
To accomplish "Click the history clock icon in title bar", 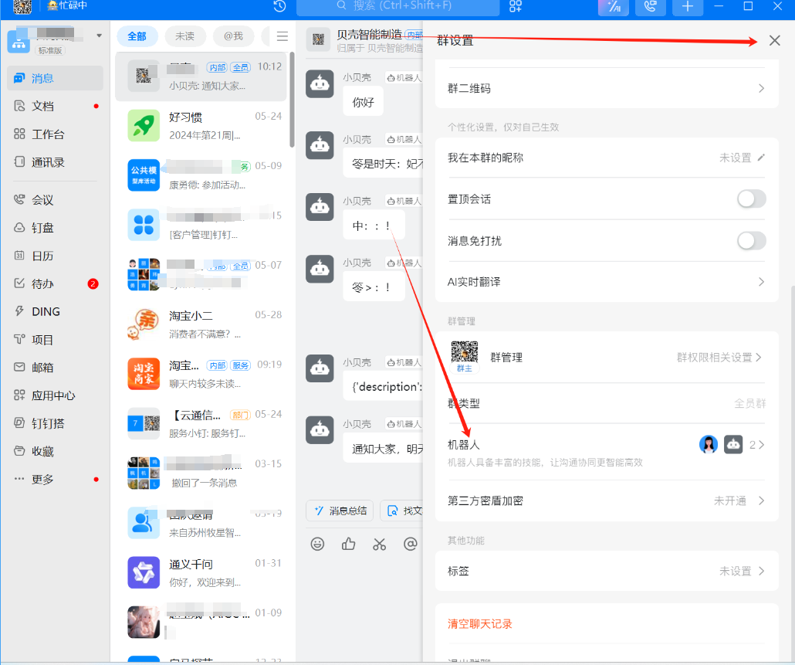I will (x=280, y=6).
